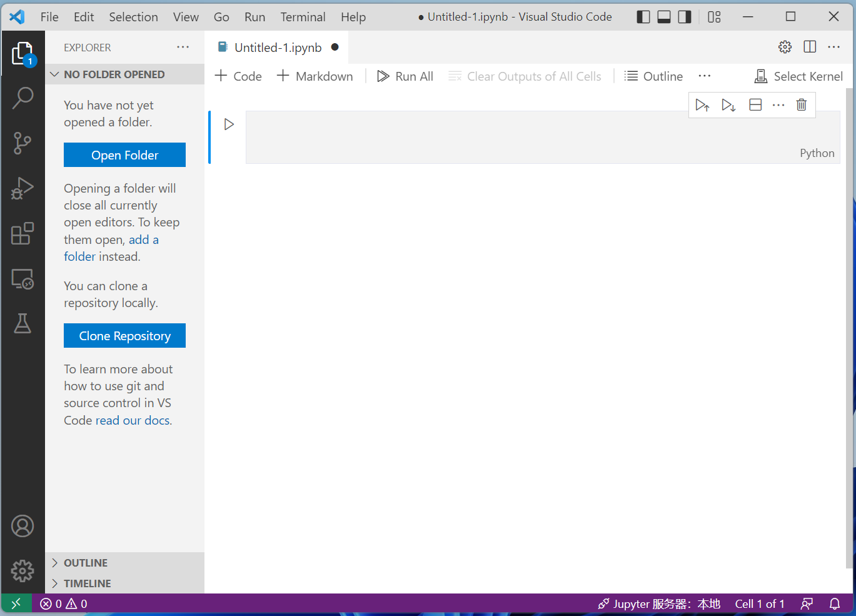The width and height of the screenshot is (856, 616).
Task: Open the Explorer view in activity bar
Action: (x=23, y=54)
